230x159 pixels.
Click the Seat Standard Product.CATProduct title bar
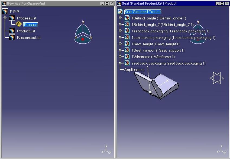coord(173,4)
